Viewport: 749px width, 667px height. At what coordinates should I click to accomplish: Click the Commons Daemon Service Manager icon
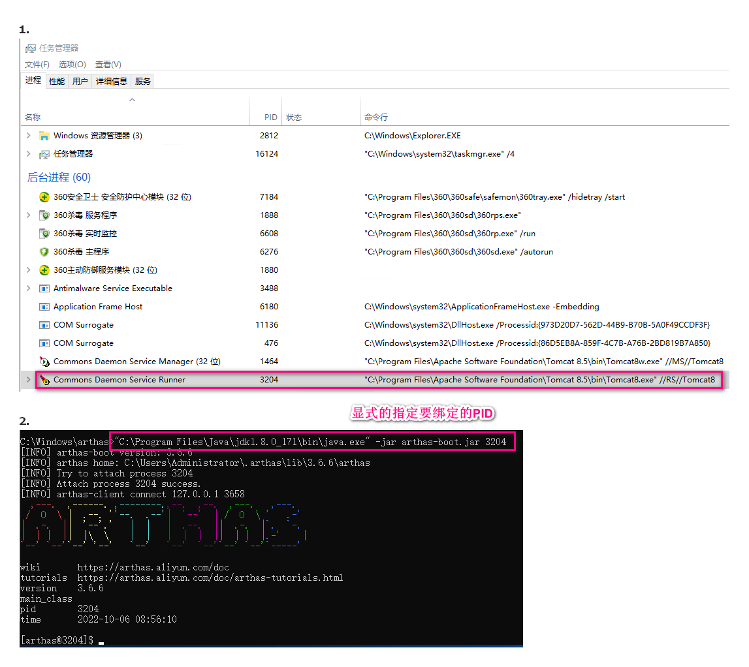(44, 362)
